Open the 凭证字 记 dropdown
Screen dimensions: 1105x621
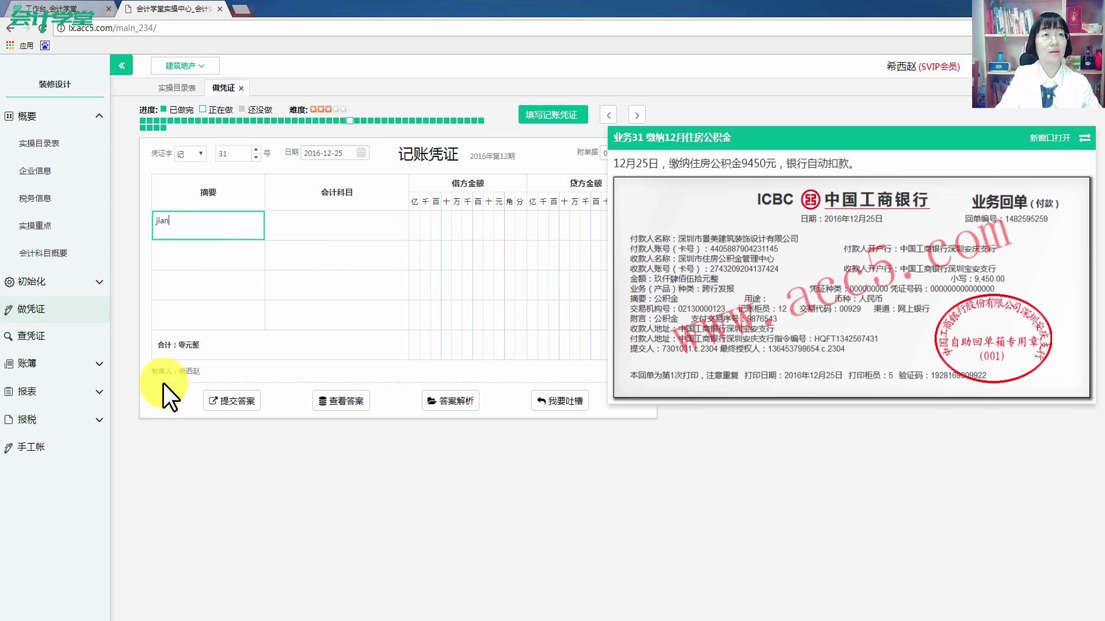click(190, 154)
